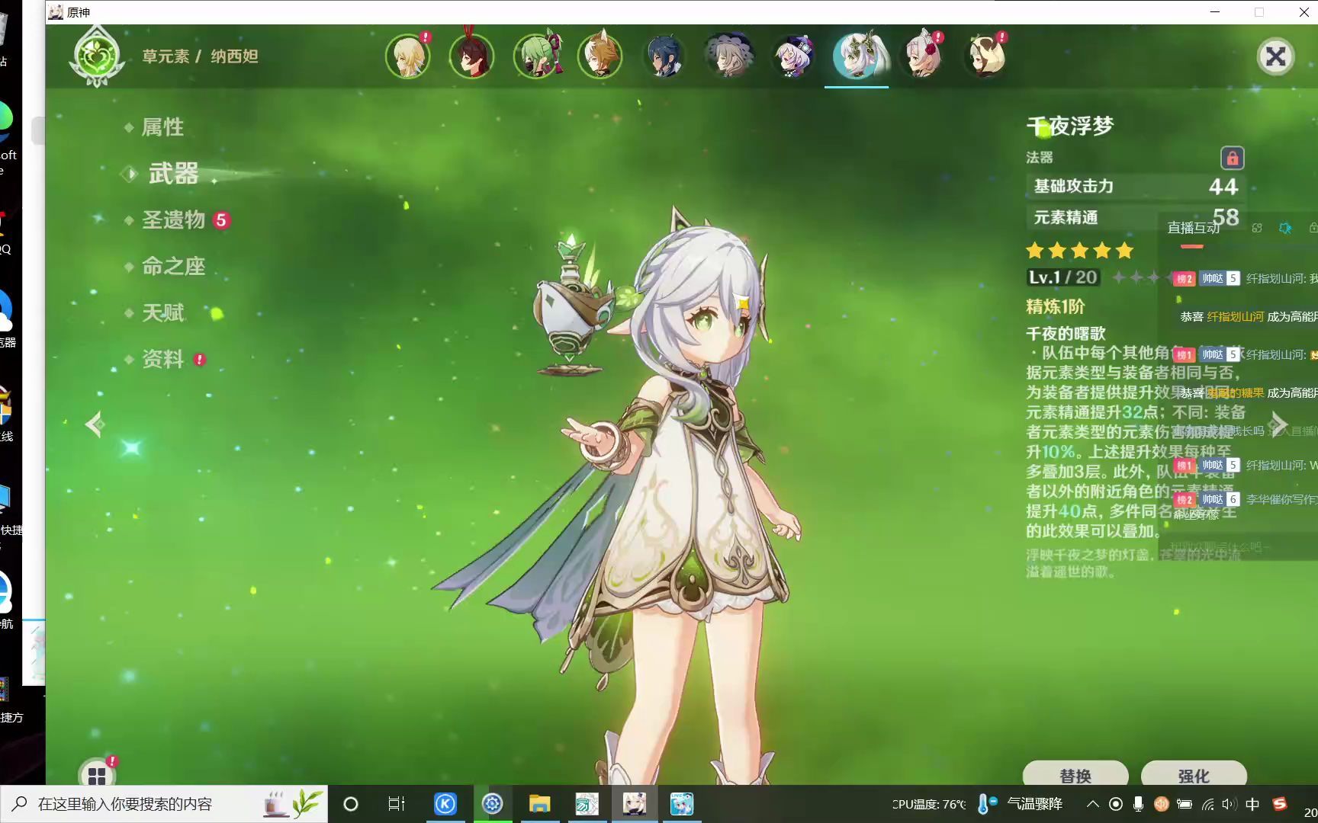Click the CPU温度 temperature readout

pos(929,804)
